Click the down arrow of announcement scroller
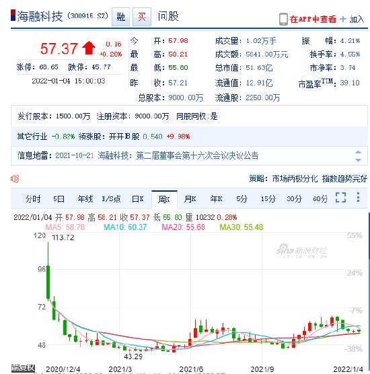This screenshot has height=374, width=370. [358, 160]
